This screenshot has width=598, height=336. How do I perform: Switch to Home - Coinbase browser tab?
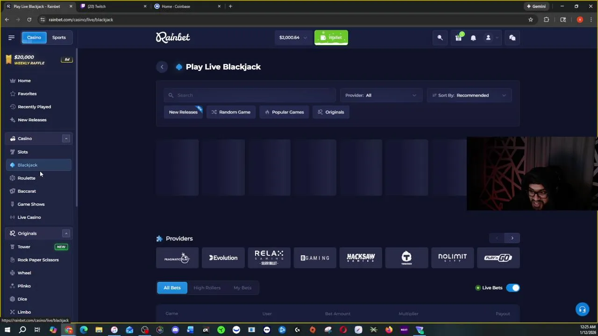(186, 7)
